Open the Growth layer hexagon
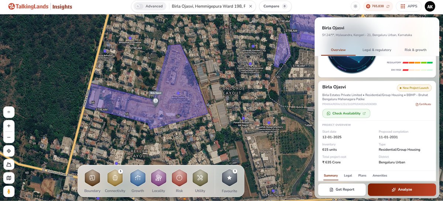The image size is (443, 201). tap(138, 178)
